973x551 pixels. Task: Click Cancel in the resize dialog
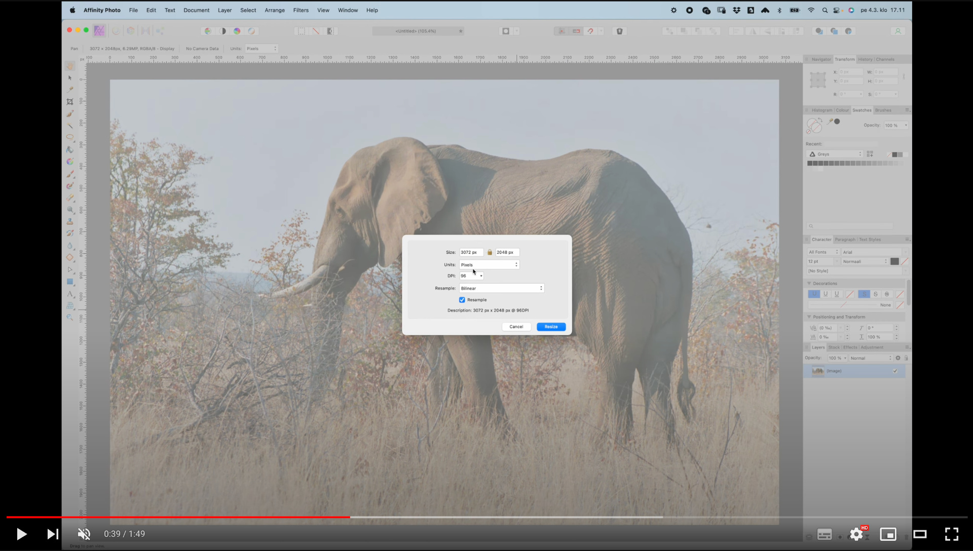(x=516, y=327)
